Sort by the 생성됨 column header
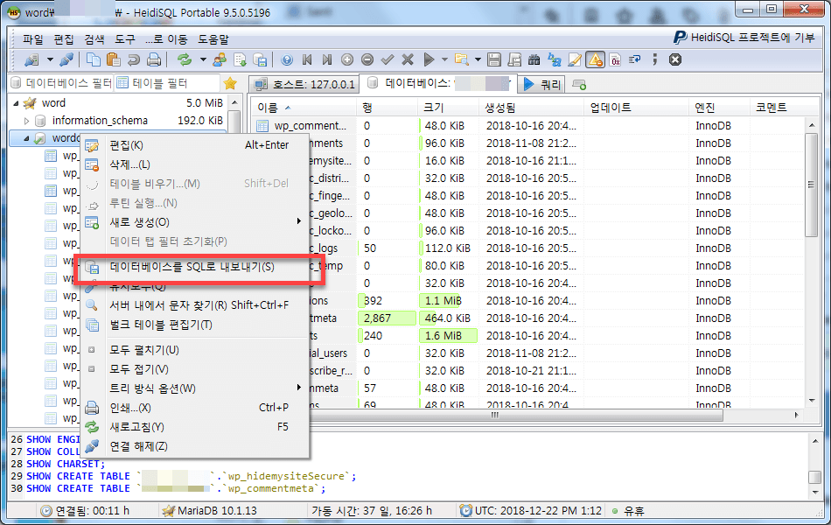Viewport: 831px width, 525px height. (532, 108)
